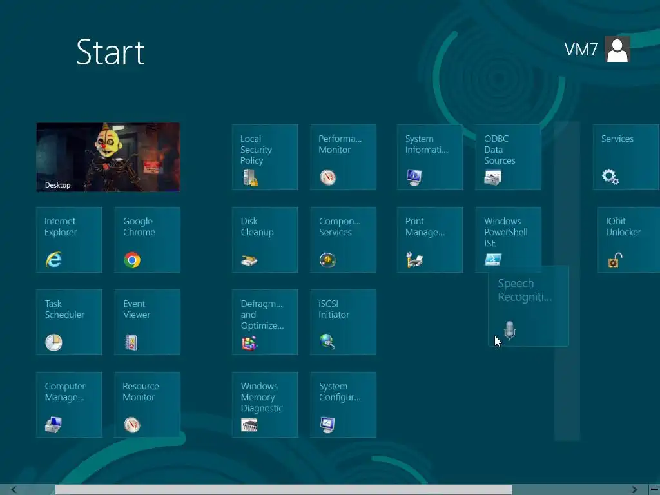660x495 pixels.
Task: Click the "Task Scheduler" tile label
Action: [x=64, y=309]
